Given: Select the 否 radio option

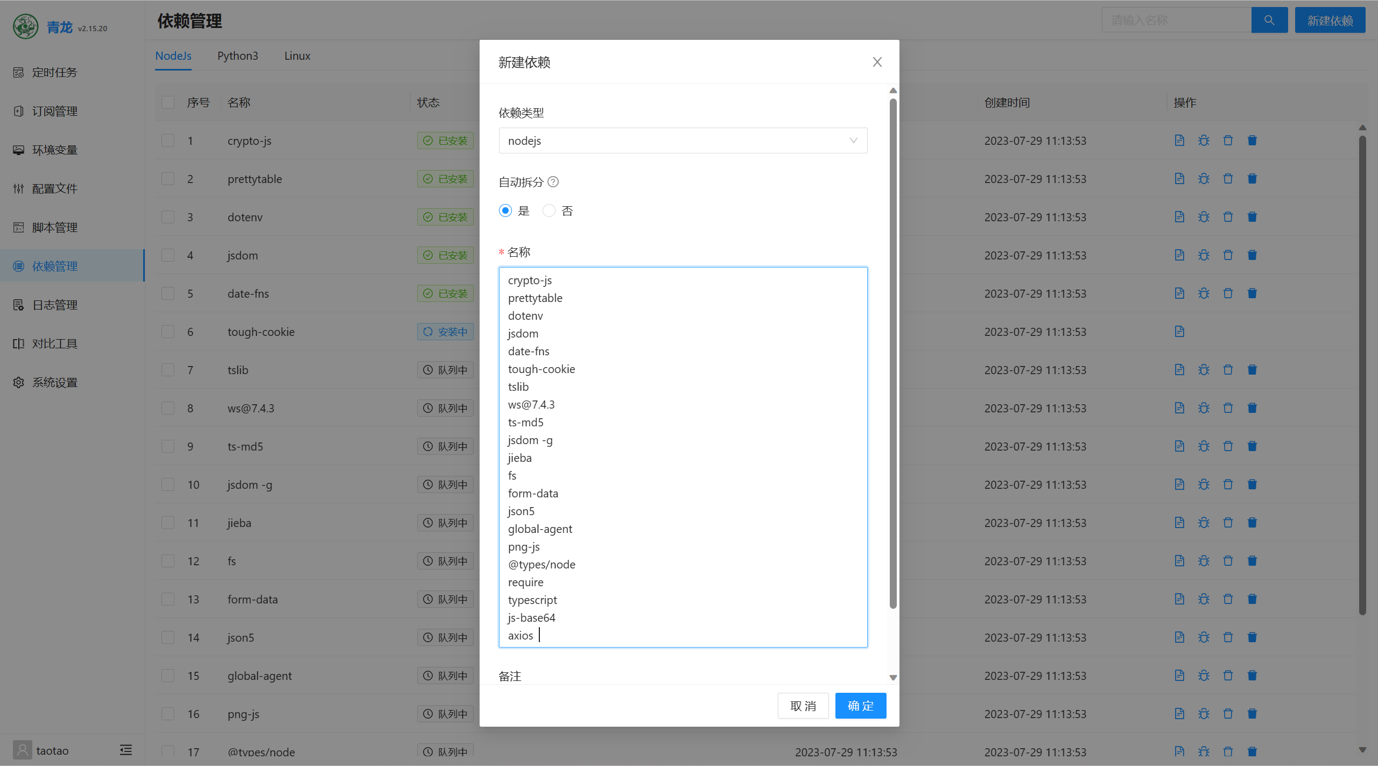Looking at the screenshot, I should pyautogui.click(x=549, y=210).
